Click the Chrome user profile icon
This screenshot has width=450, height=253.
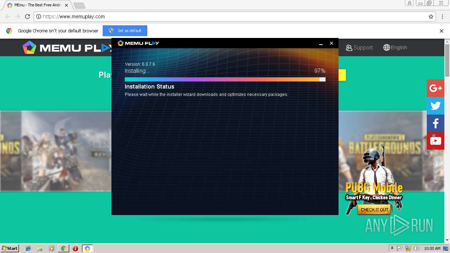coord(410,3)
